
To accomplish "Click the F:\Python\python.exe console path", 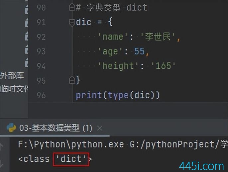I will pyautogui.click(x=71, y=144).
